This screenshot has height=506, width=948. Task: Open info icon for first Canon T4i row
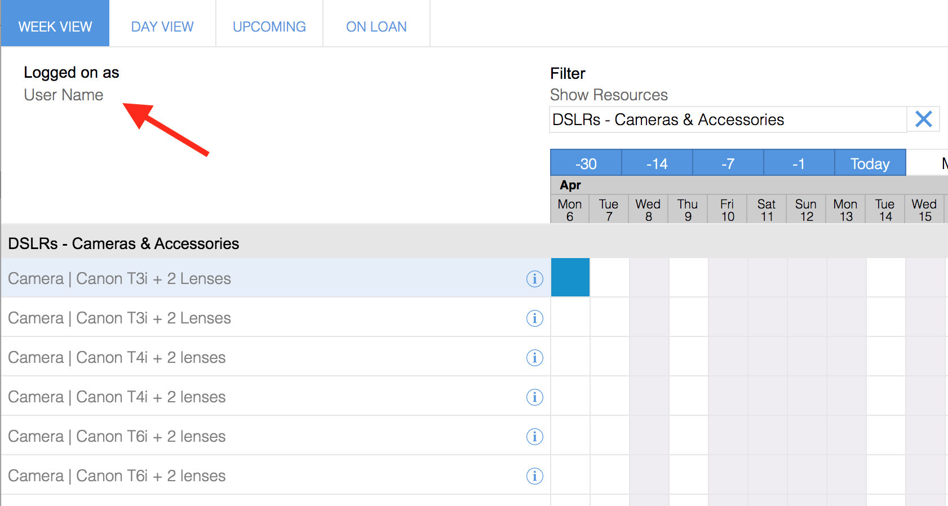(534, 357)
